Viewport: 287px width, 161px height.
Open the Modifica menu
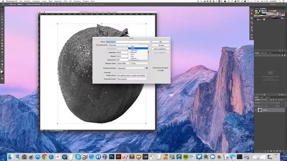tap(27, 1)
